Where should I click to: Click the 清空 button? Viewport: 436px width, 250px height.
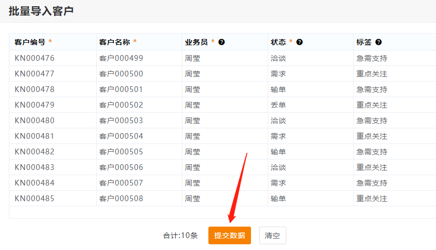(x=272, y=235)
